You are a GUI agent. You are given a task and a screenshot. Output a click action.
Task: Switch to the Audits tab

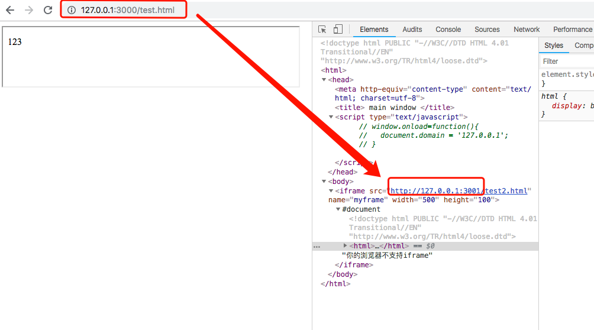(x=412, y=30)
